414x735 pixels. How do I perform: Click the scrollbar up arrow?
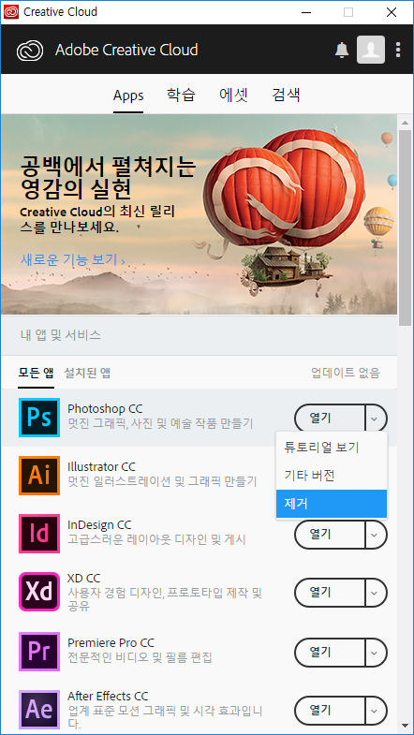(405, 123)
